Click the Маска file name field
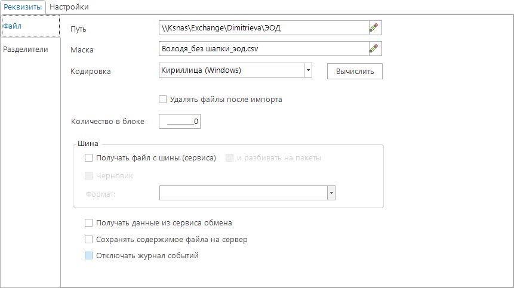This screenshot has width=514, height=288. (263, 48)
